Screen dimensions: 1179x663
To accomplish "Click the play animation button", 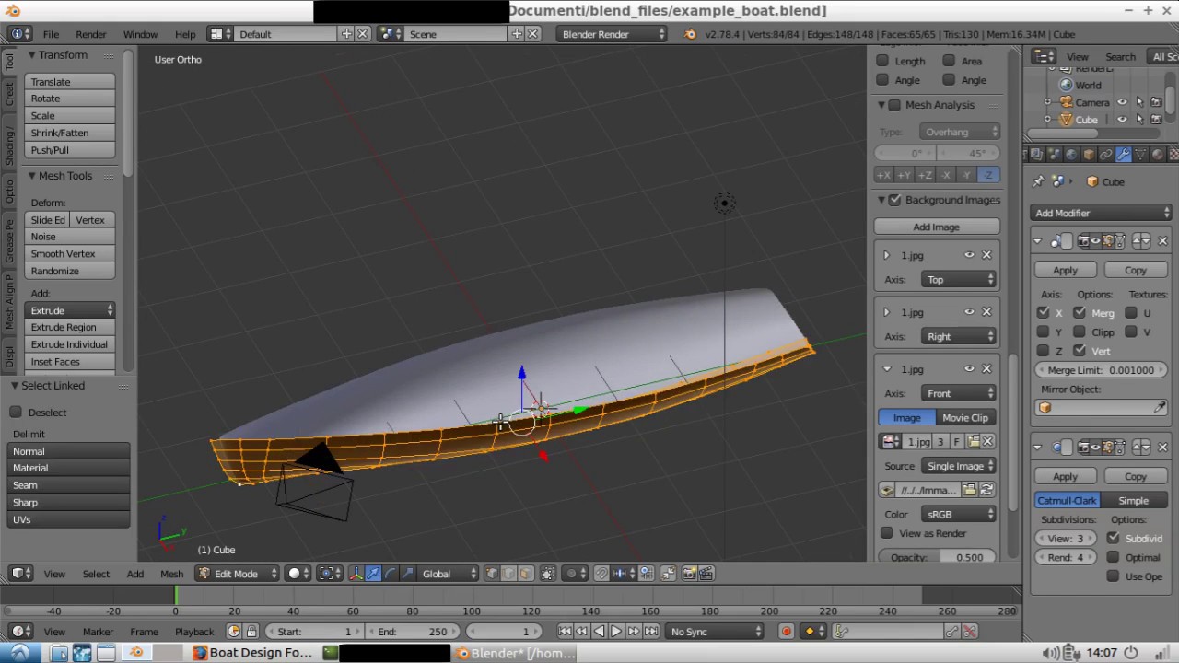I will pyautogui.click(x=616, y=631).
